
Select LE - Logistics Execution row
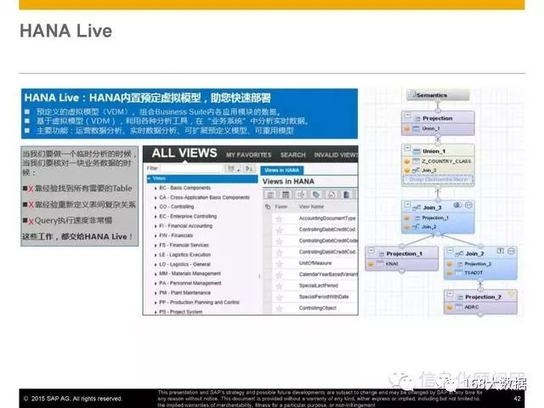coord(184,255)
